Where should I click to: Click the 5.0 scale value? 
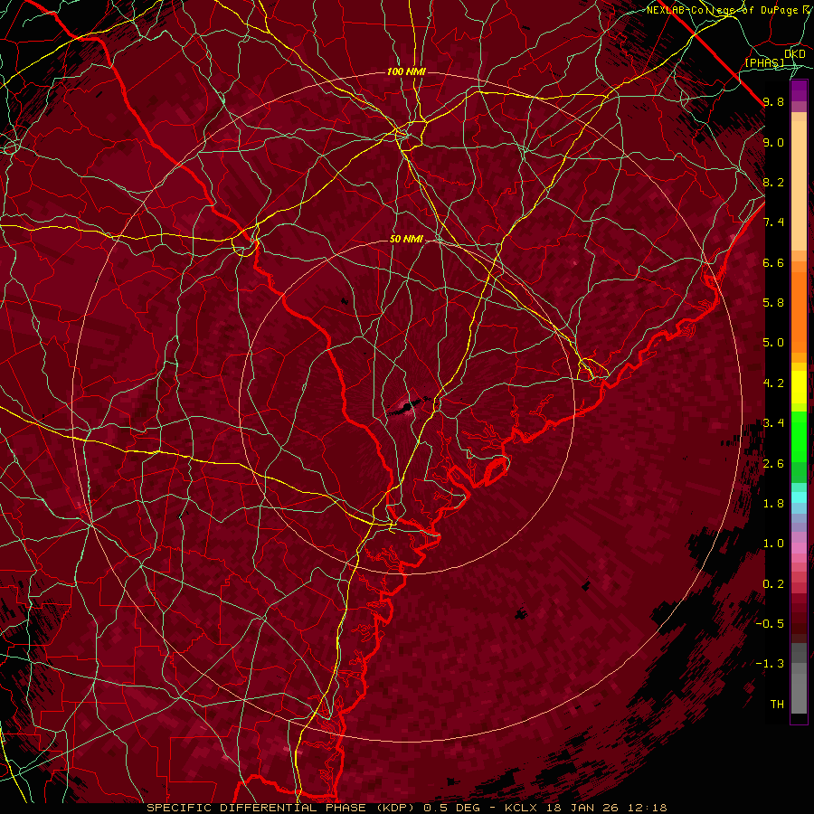[x=773, y=343]
